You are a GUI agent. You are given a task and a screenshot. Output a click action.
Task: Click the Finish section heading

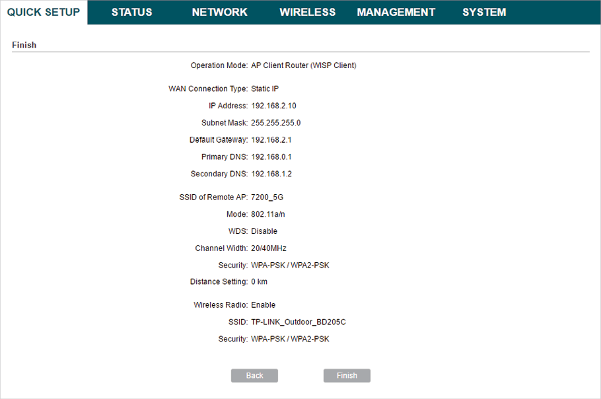click(24, 46)
